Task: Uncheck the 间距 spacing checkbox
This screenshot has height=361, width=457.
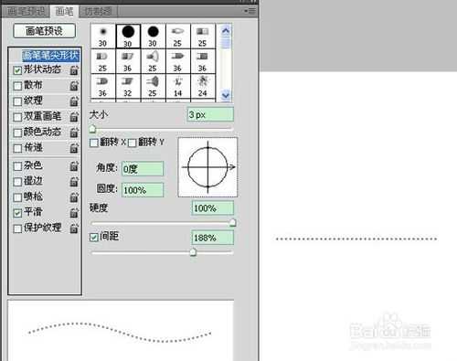Action: 94,237
